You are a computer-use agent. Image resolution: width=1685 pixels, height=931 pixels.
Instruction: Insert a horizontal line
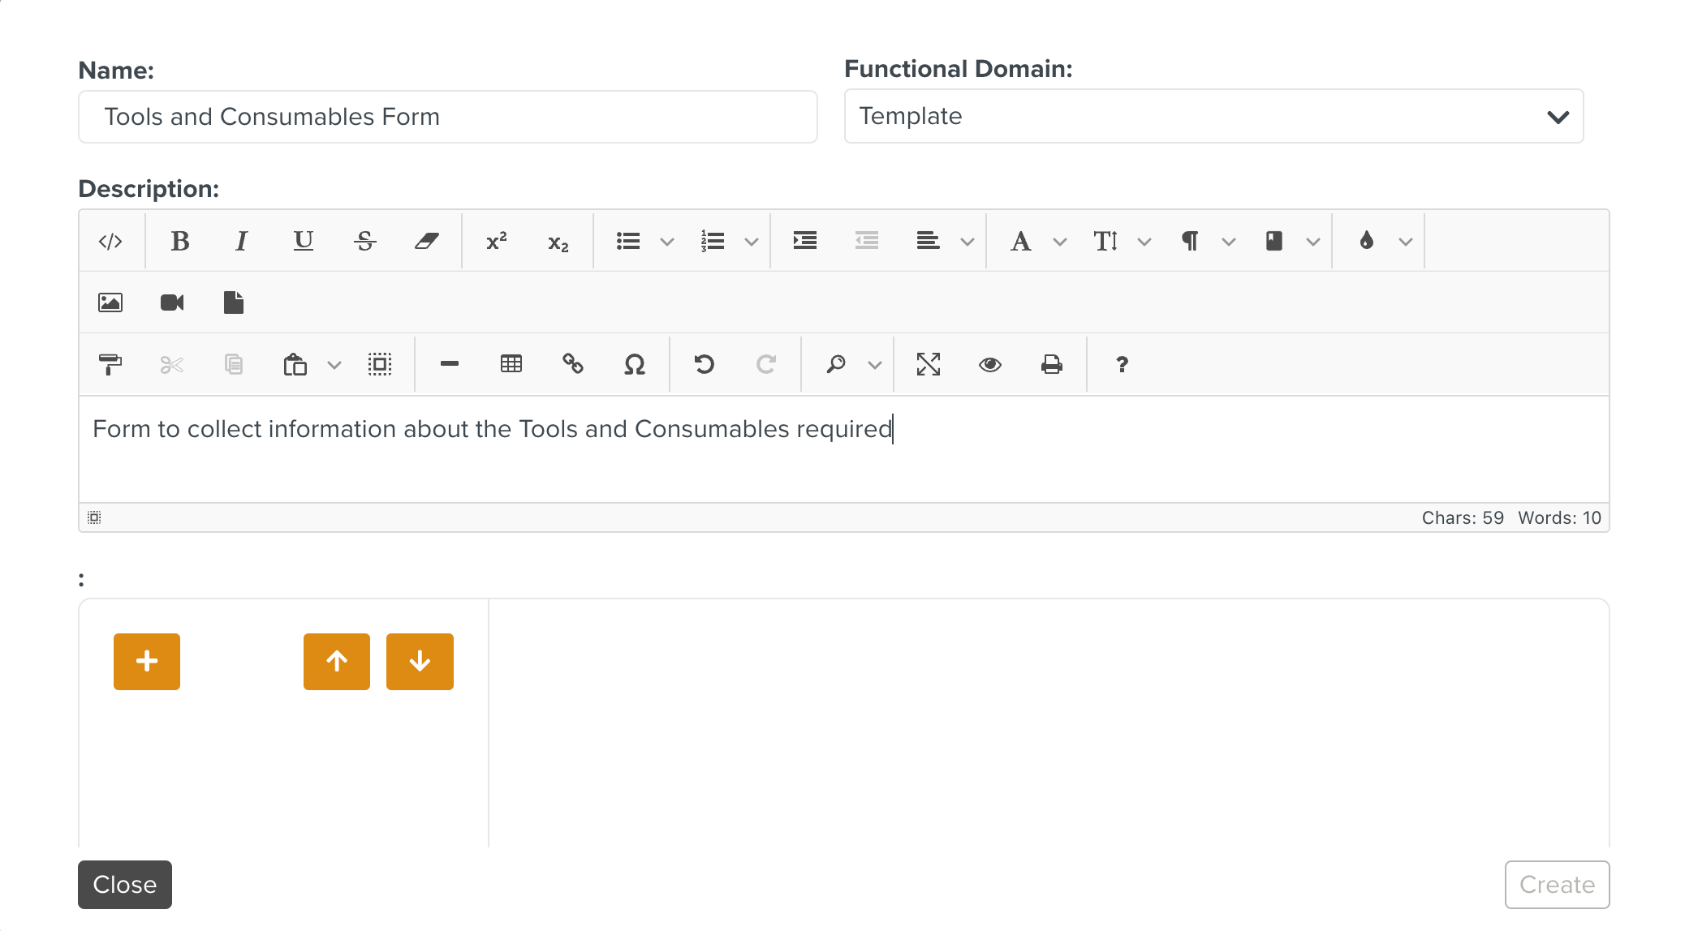[x=448, y=364]
